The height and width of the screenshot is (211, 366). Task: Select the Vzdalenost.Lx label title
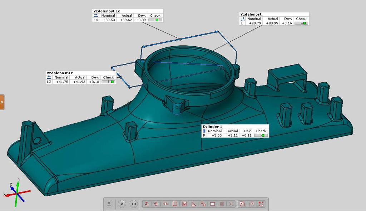tap(107, 11)
